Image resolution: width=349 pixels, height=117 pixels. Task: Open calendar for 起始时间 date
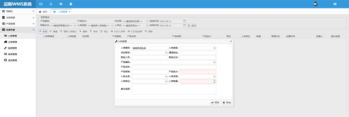pos(184,21)
